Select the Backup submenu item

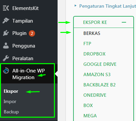click(x=11, y=112)
